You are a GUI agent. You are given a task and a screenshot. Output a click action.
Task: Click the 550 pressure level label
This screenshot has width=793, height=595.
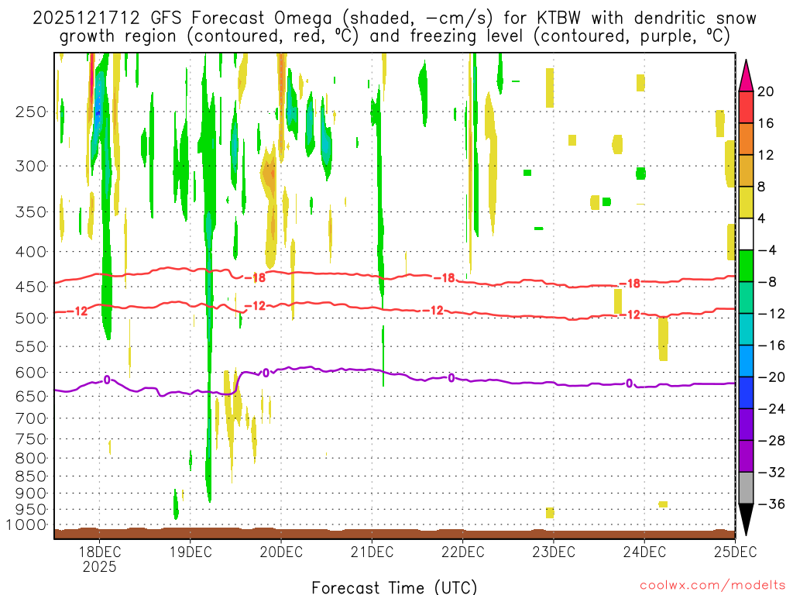[x=31, y=346]
